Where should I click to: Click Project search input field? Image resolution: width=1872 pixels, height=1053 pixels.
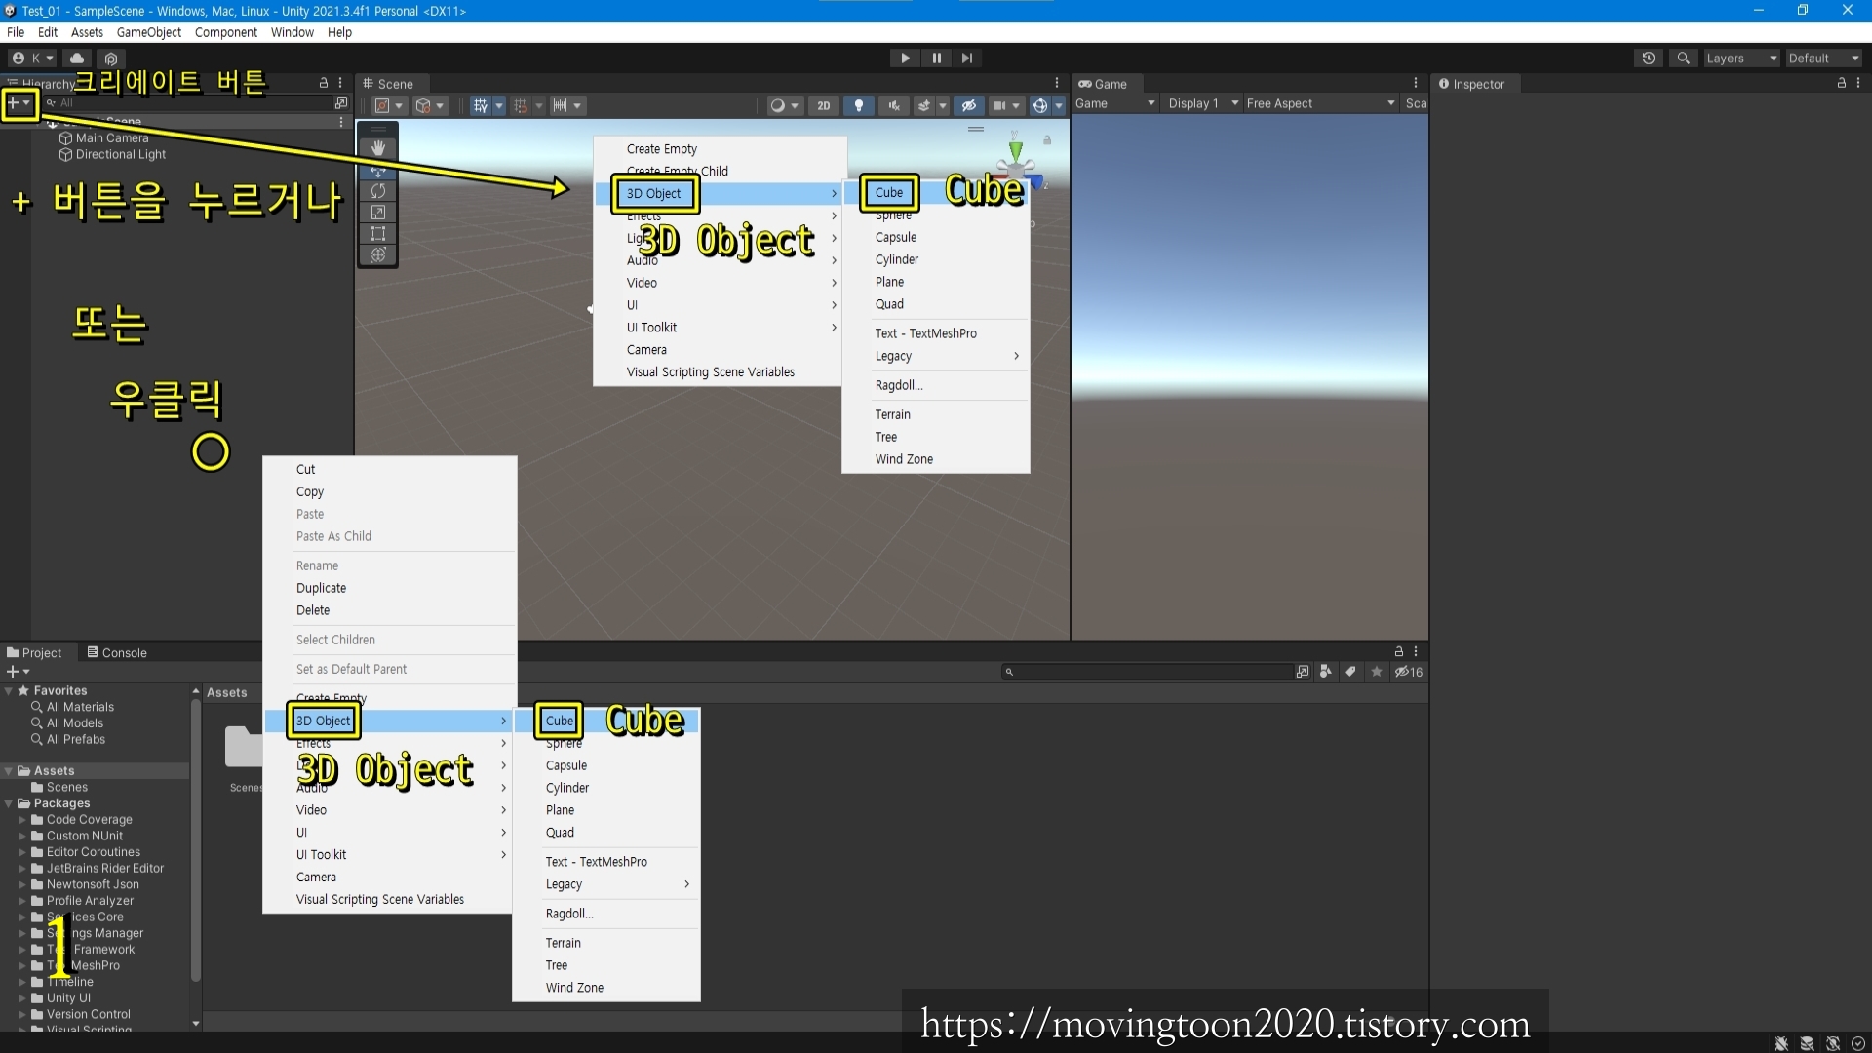(x=1147, y=672)
